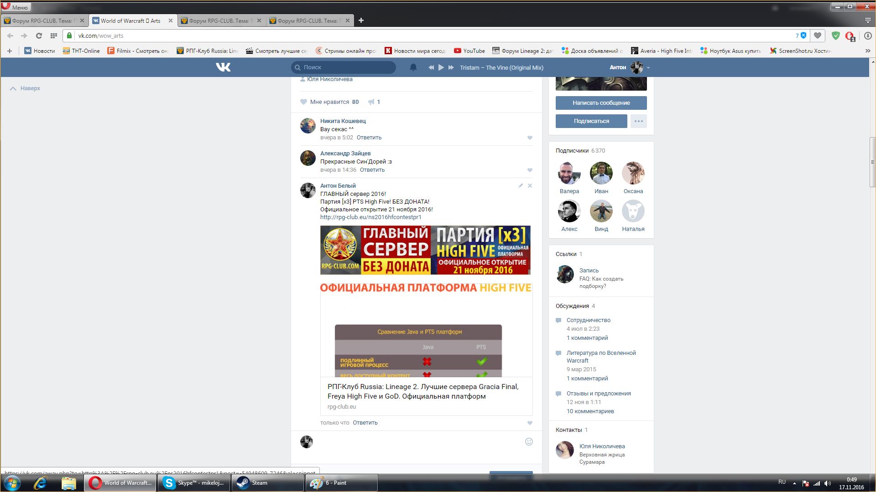Go to previous track in VK player

(x=431, y=67)
